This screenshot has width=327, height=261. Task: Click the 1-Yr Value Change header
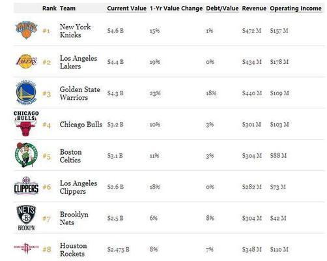pos(176,8)
